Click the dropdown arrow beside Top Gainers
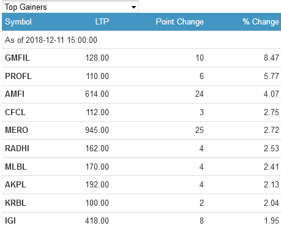The width and height of the screenshot is (281, 226). pyautogui.click(x=133, y=7)
